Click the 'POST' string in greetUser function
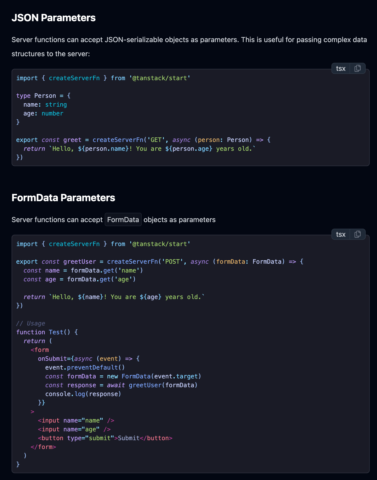This screenshot has width=377, height=480. 172,262
